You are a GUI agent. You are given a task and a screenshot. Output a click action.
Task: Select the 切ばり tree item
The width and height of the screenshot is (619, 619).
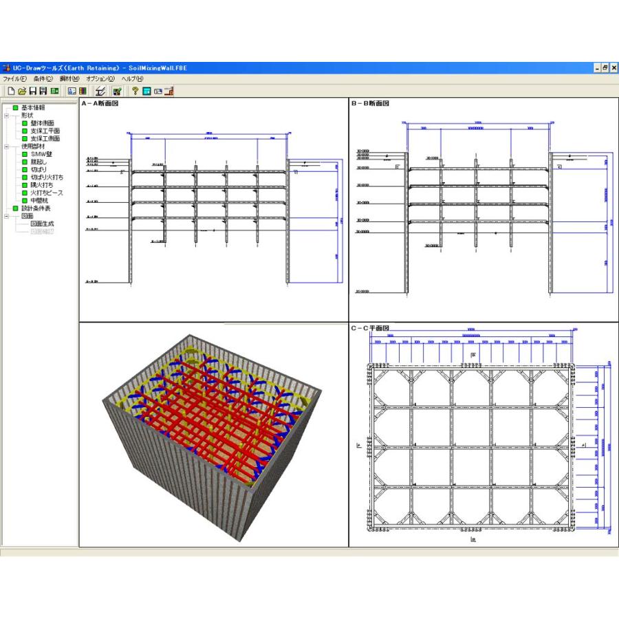39,169
